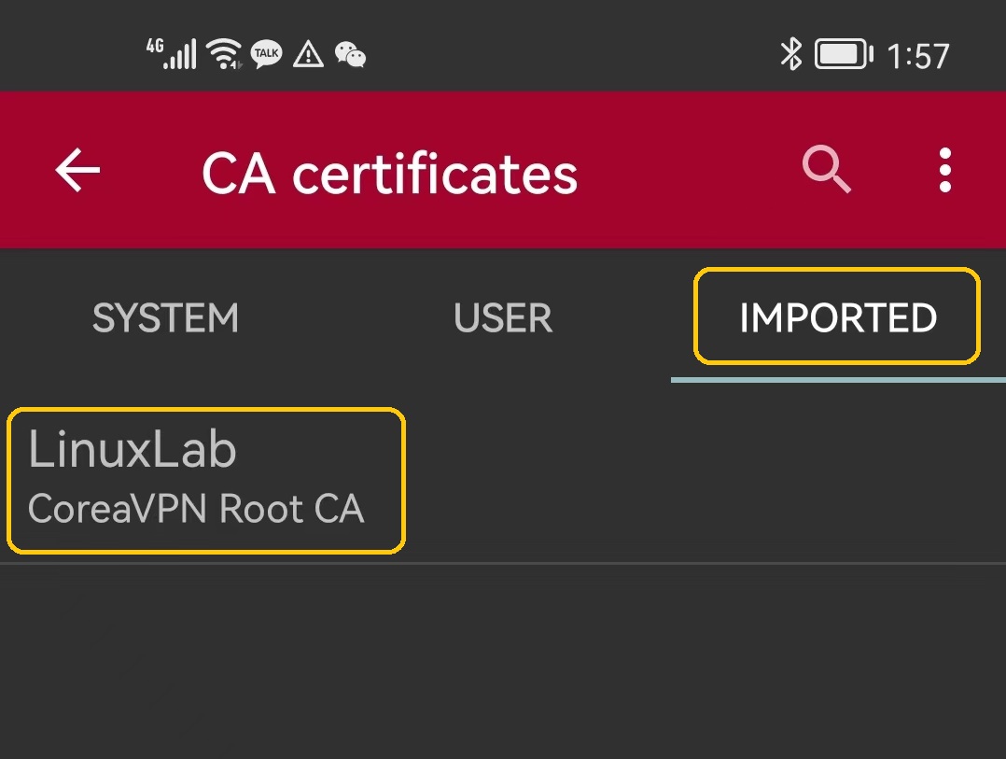Switch to the SYSTEM tab
This screenshot has width=1006, height=759.
coord(166,318)
